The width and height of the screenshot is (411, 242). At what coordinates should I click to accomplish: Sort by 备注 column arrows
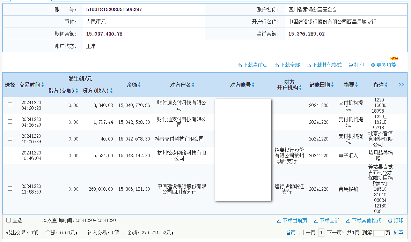pyautogui.click(x=386, y=85)
